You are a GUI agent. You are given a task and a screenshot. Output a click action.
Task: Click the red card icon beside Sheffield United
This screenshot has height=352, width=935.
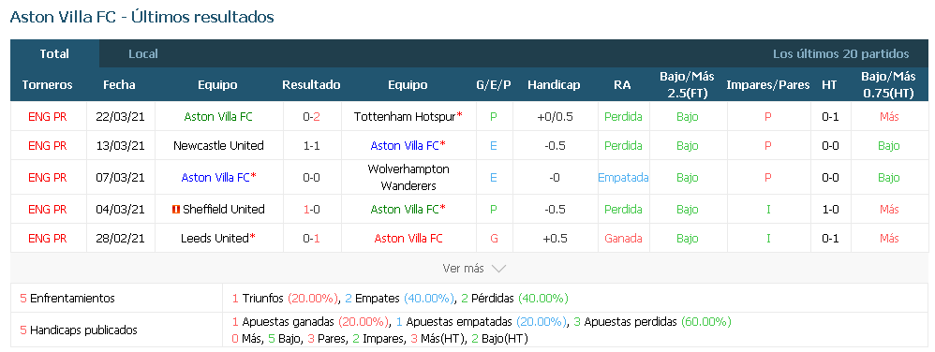click(176, 209)
